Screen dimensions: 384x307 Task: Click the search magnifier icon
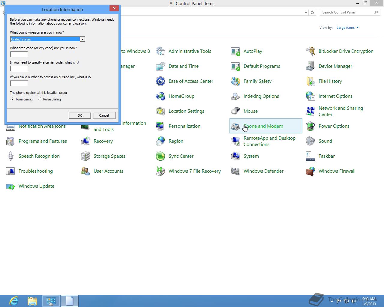click(x=376, y=12)
